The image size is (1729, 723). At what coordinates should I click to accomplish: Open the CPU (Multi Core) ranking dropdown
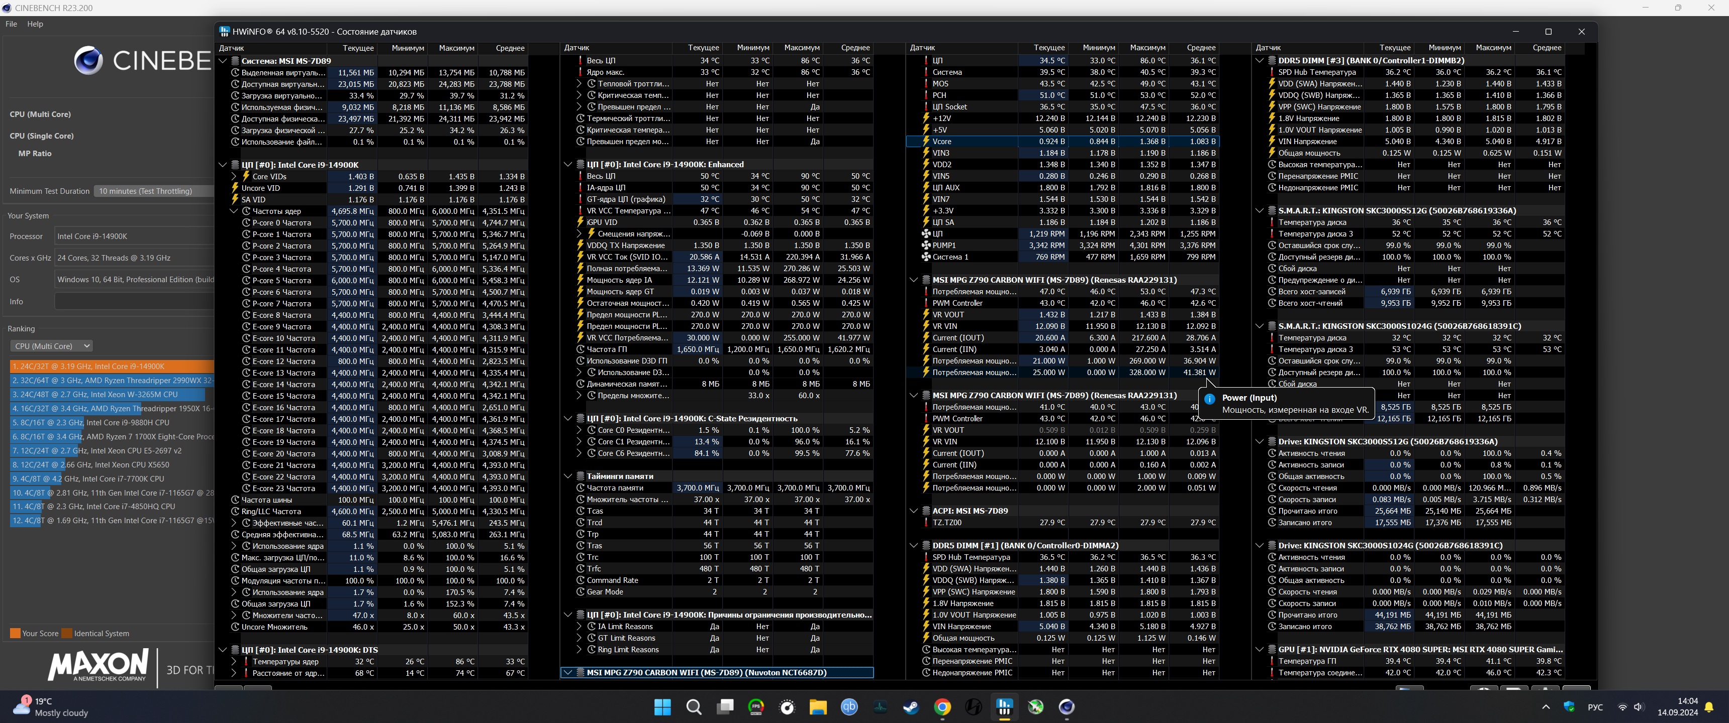(52, 346)
